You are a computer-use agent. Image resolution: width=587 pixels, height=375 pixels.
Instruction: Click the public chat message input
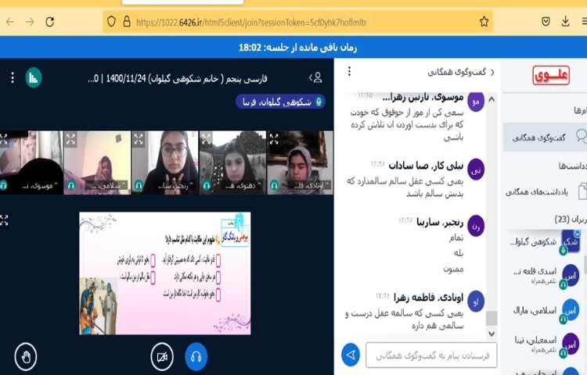(431, 355)
